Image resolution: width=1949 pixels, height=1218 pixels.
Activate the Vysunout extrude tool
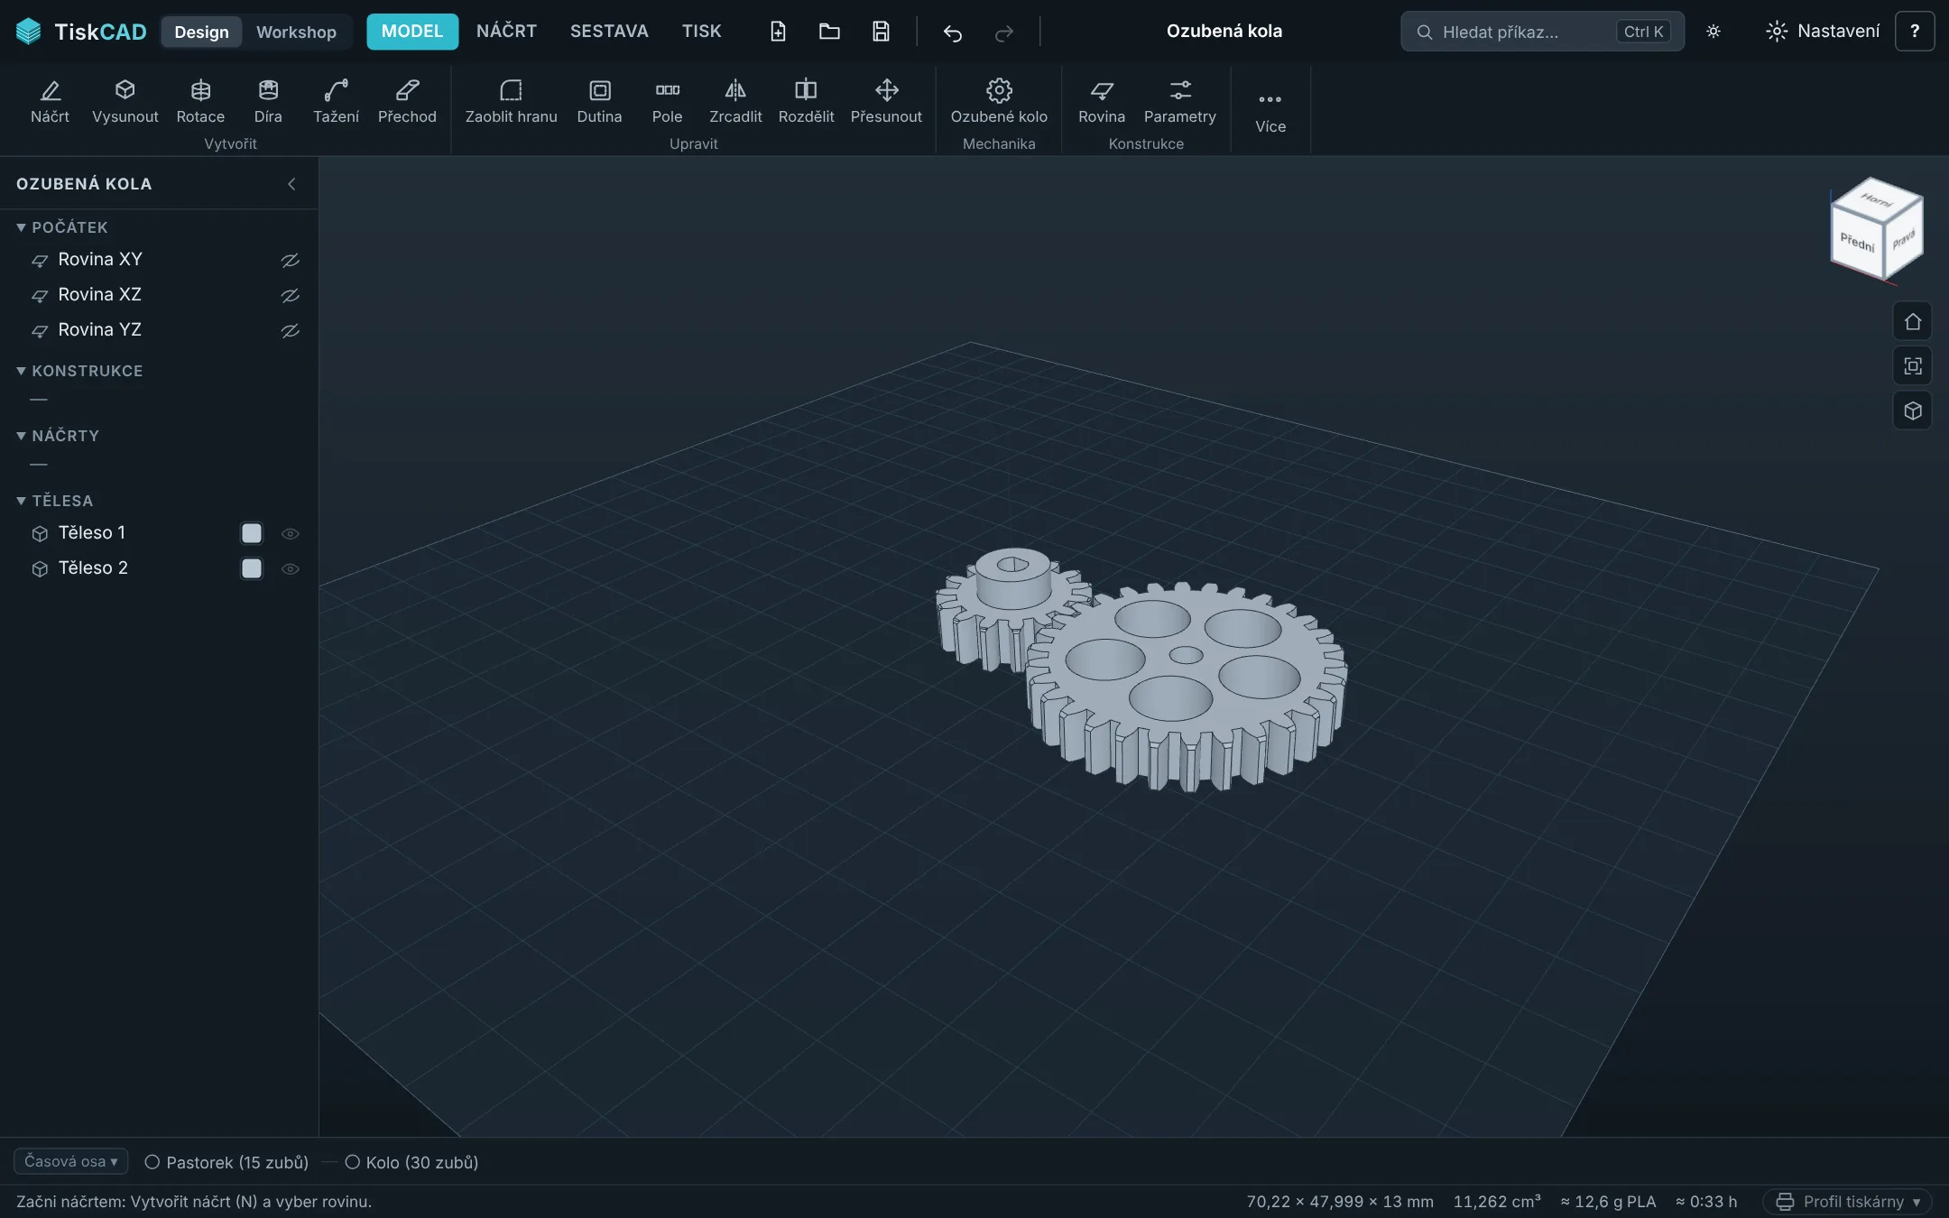125,101
